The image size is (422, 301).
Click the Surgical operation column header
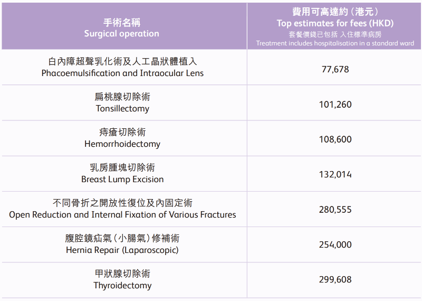[x=121, y=34]
